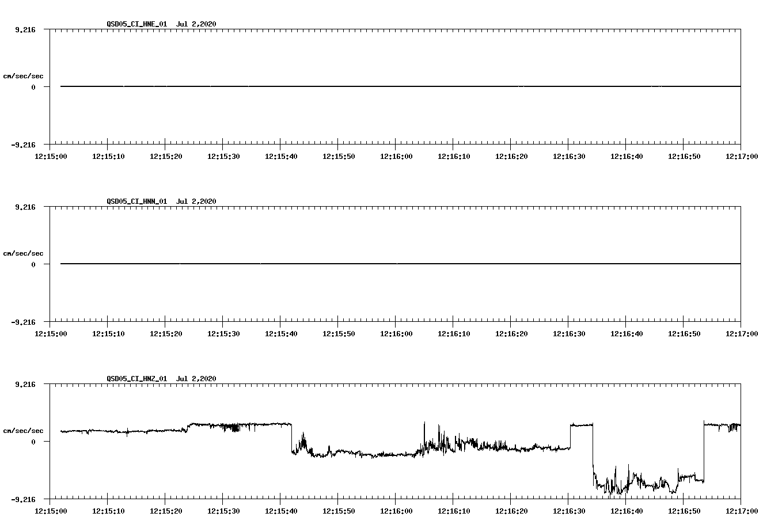Click the 12:16:10 time label under HNN plot
Viewport: 782px width, 532px height.
[454, 333]
